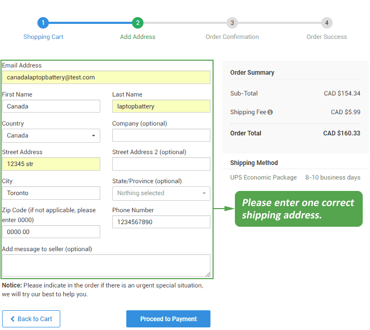Select the Zip Code input
This screenshot has height=330, width=370.
tap(51, 232)
